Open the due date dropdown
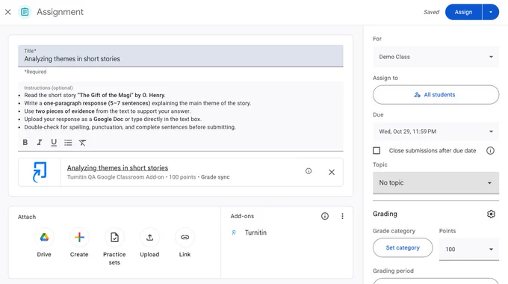The width and height of the screenshot is (508, 284). click(x=436, y=132)
